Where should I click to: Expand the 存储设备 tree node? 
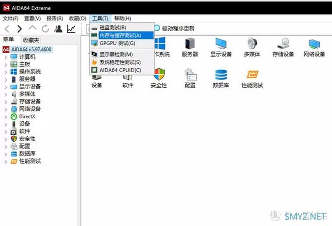pyautogui.click(x=6, y=102)
